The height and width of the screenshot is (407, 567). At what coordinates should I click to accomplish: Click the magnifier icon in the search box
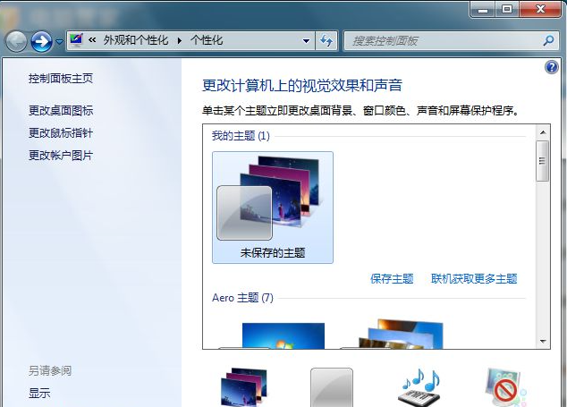(x=548, y=41)
